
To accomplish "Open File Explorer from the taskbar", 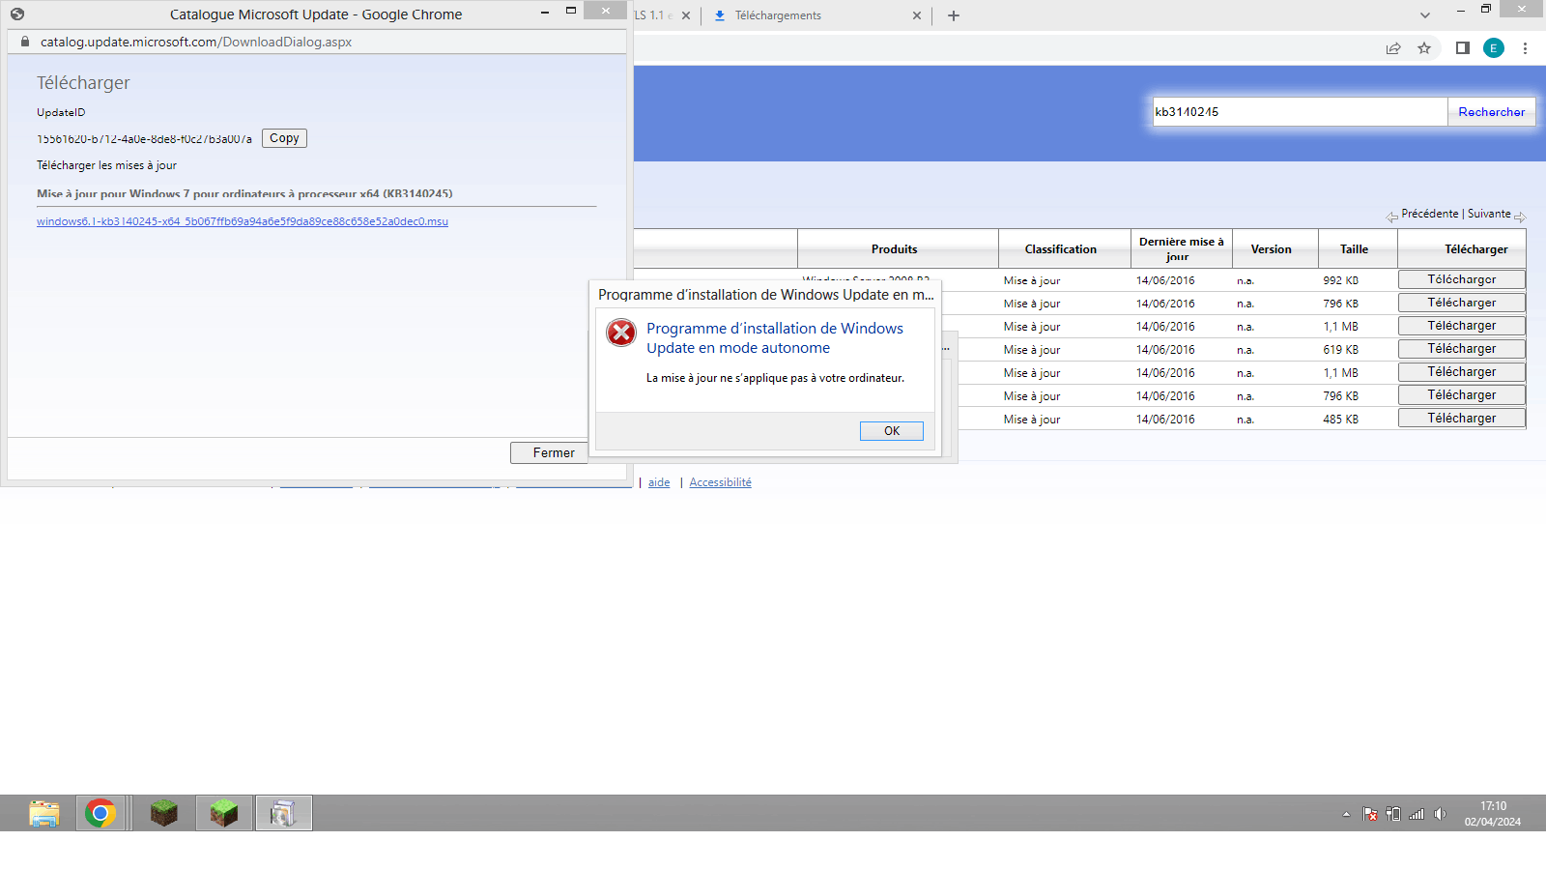I will 44,814.
